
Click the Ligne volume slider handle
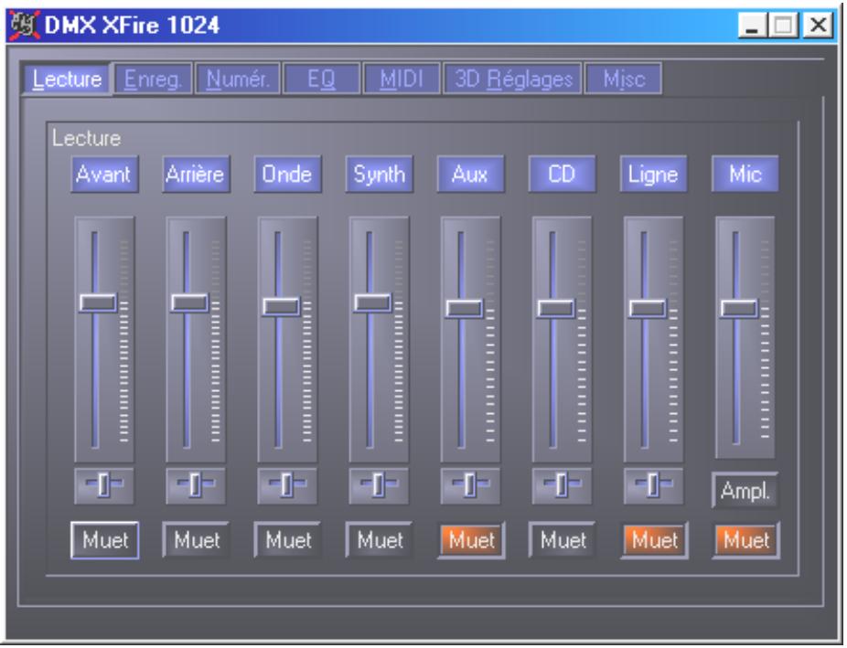647,309
